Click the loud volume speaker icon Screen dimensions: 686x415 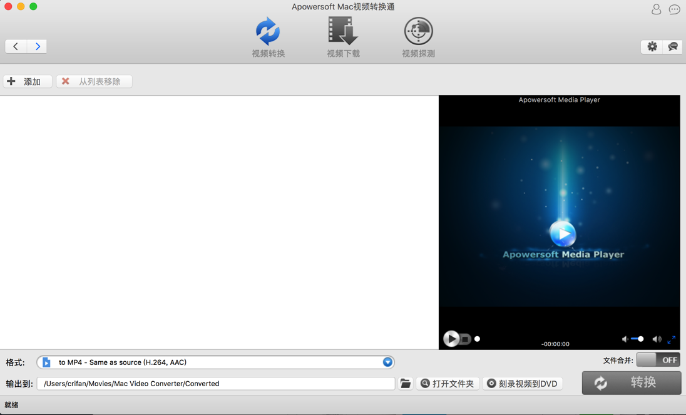[657, 339]
